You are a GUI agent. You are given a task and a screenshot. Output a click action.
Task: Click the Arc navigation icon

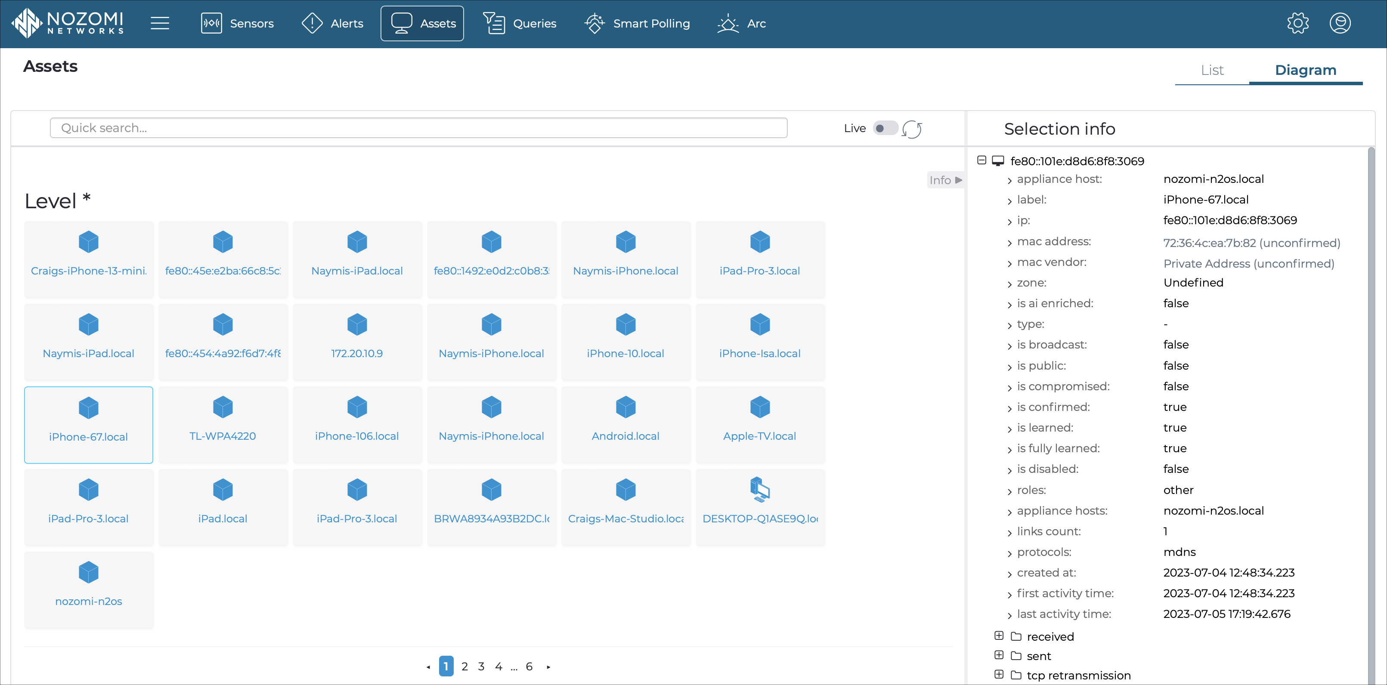pyautogui.click(x=727, y=23)
